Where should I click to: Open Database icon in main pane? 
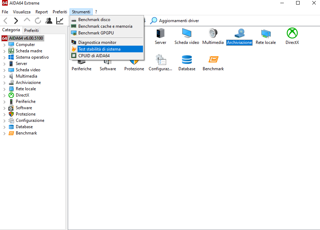coord(187,63)
